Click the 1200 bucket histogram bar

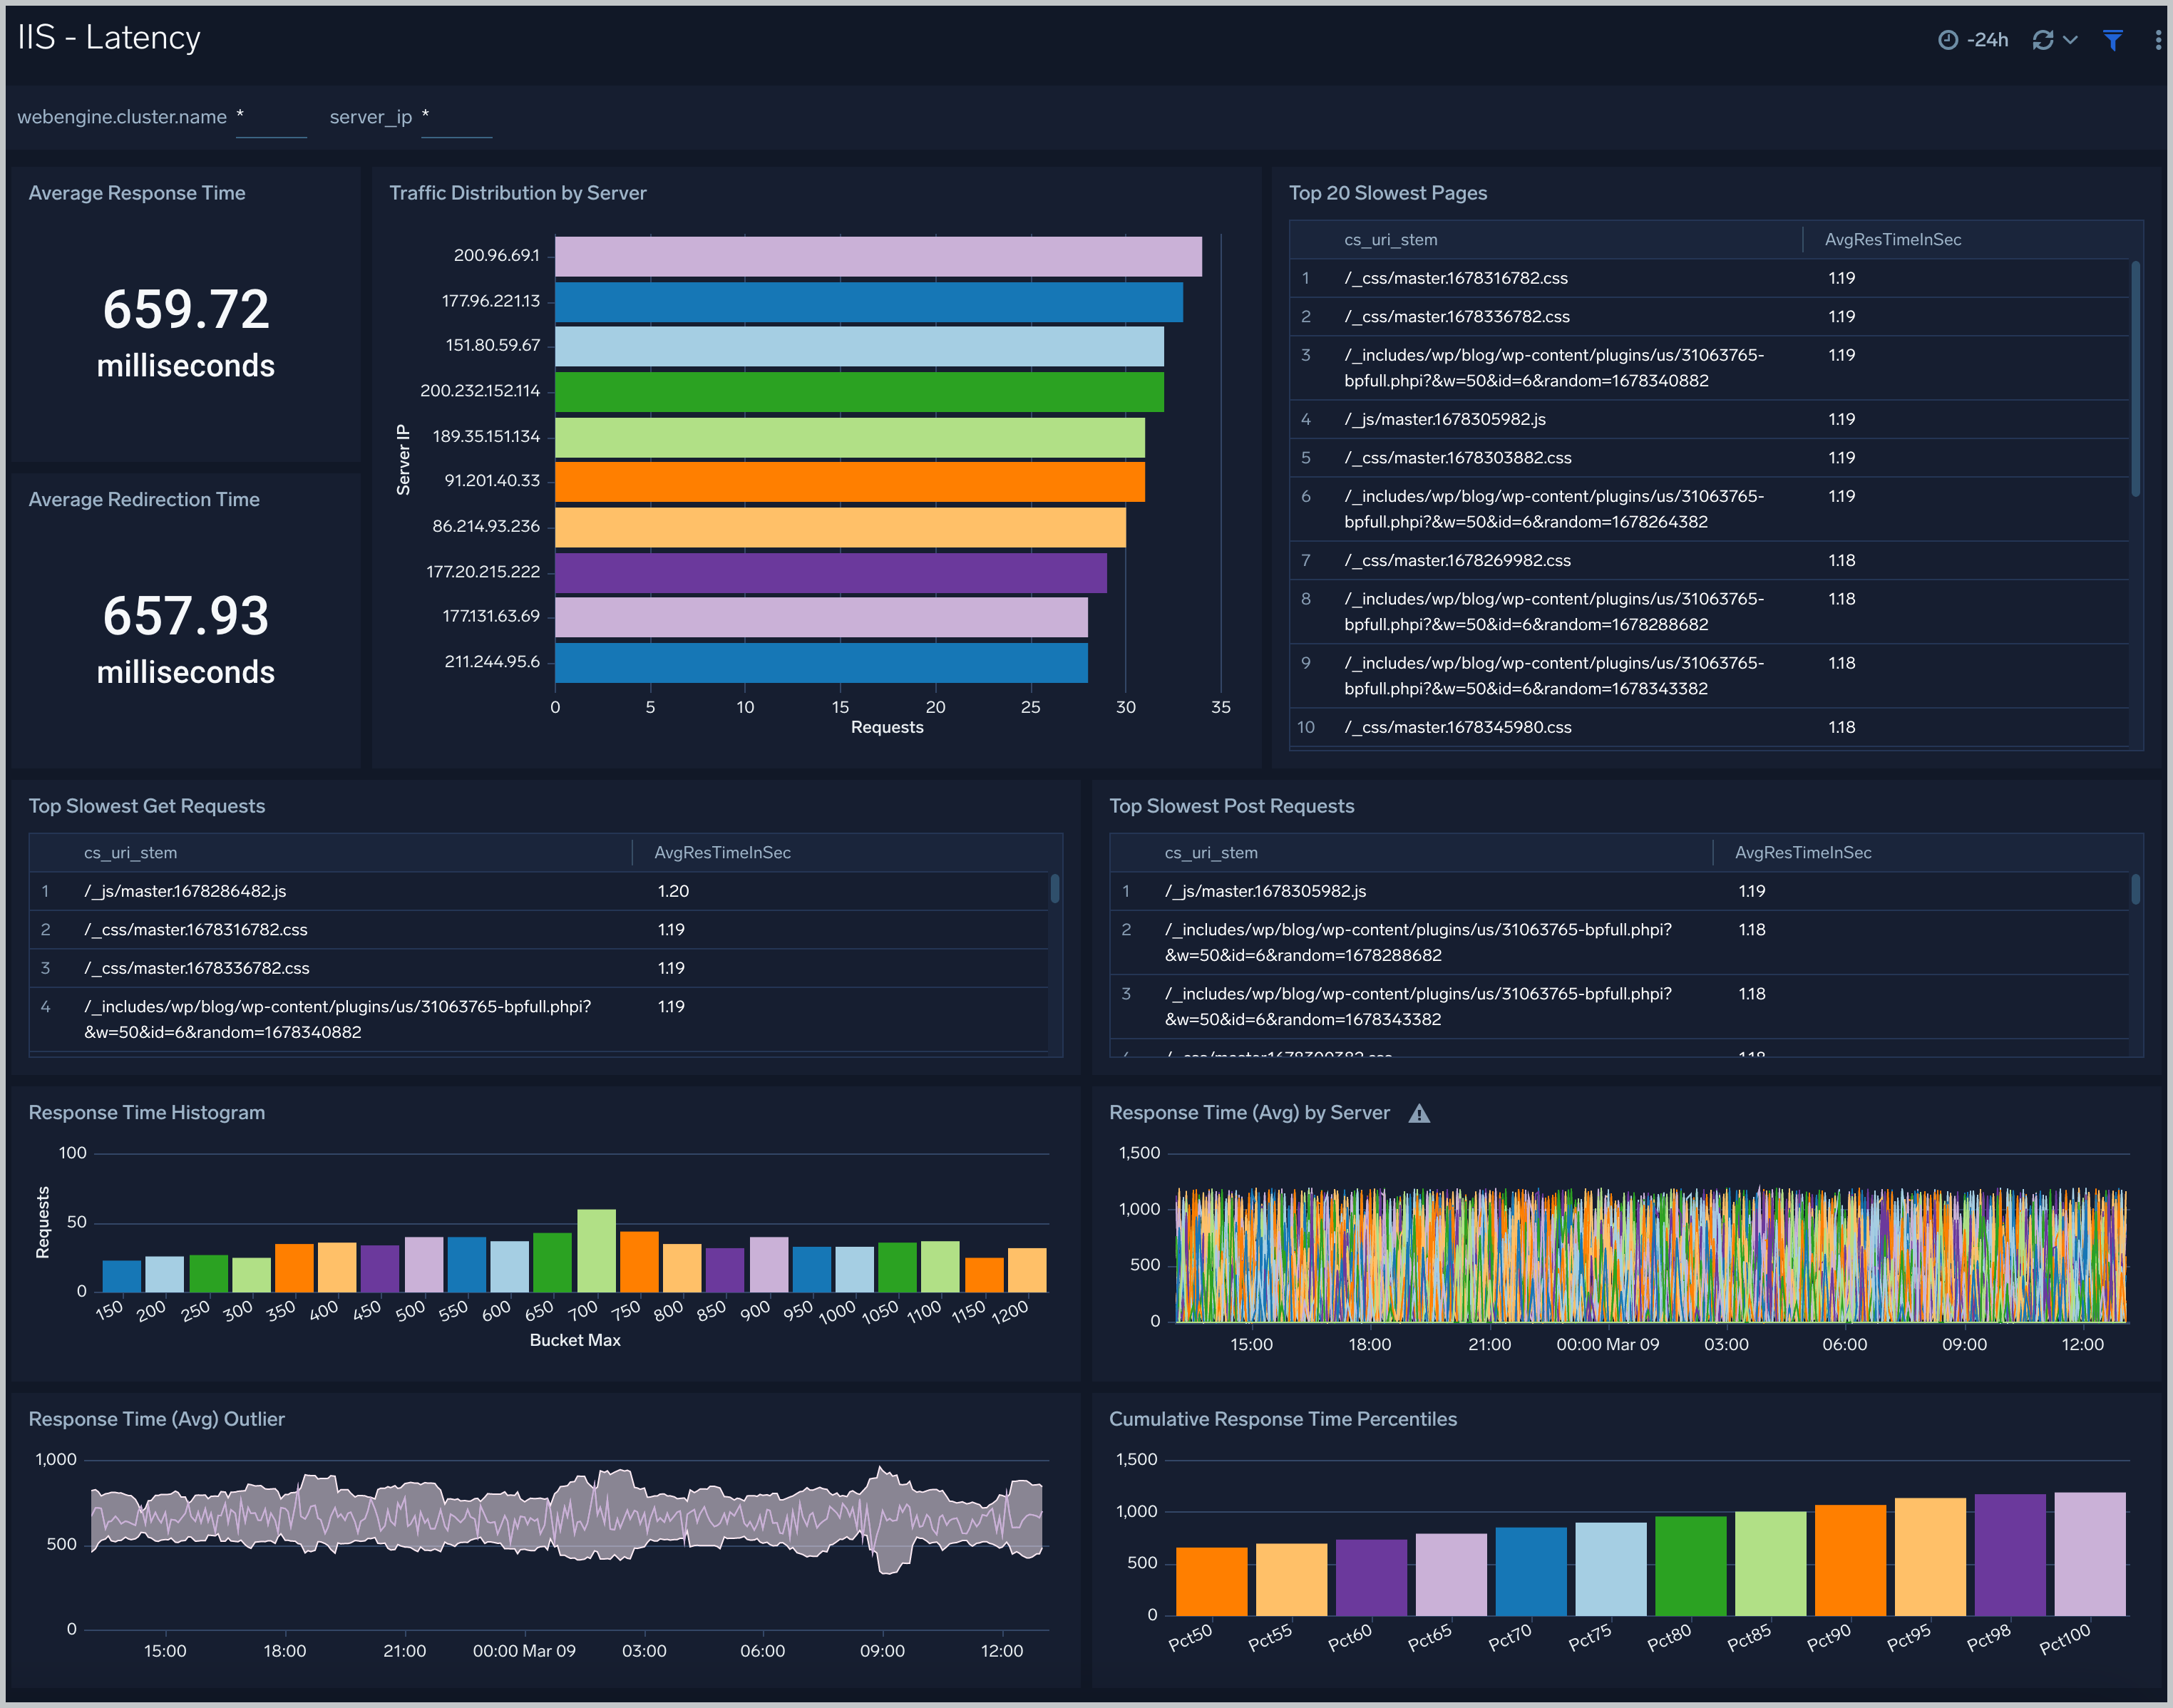click(x=1027, y=1270)
